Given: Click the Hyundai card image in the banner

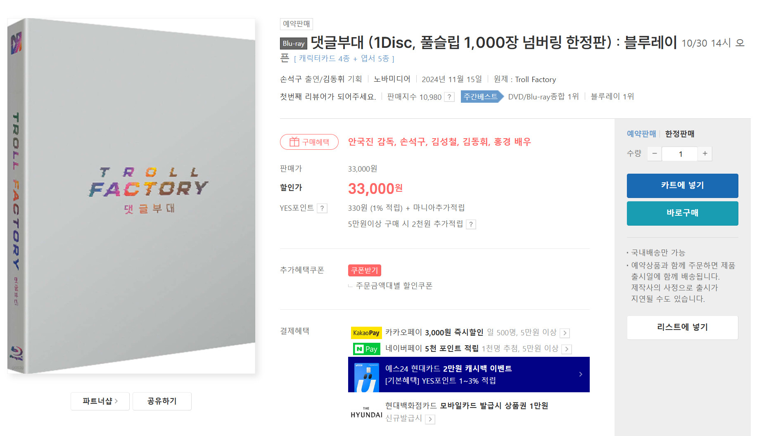Looking at the screenshot, I should click(367, 377).
